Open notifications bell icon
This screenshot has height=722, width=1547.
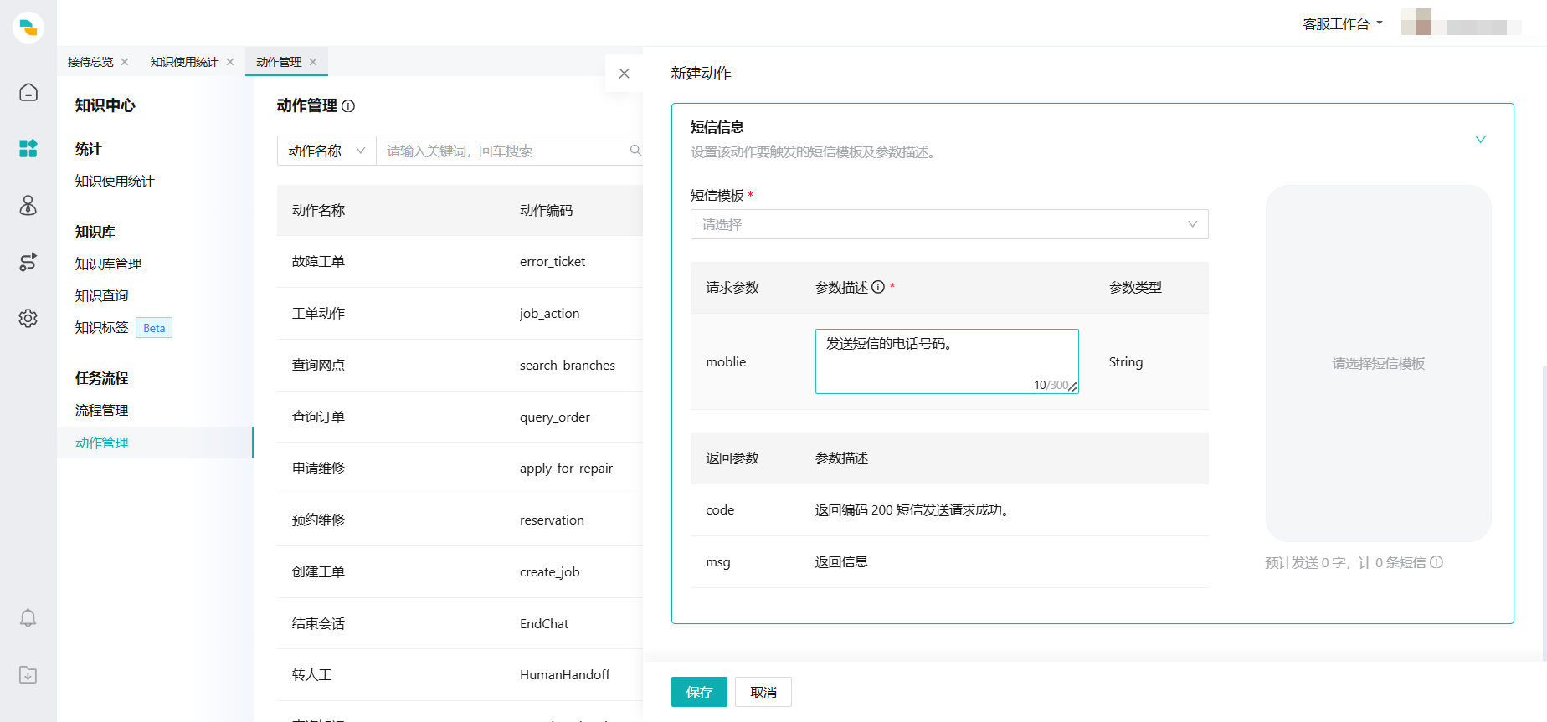click(28, 618)
